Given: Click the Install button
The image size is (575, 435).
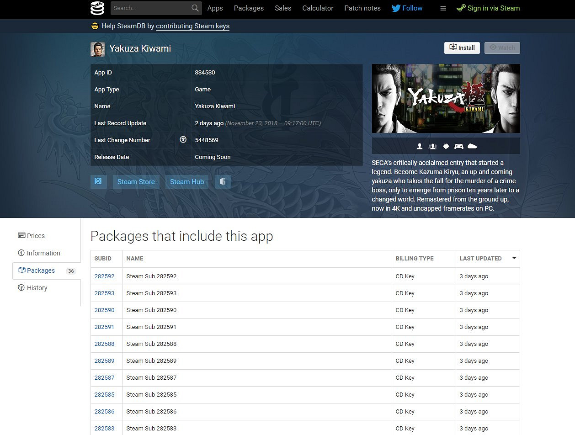Looking at the screenshot, I should (462, 48).
